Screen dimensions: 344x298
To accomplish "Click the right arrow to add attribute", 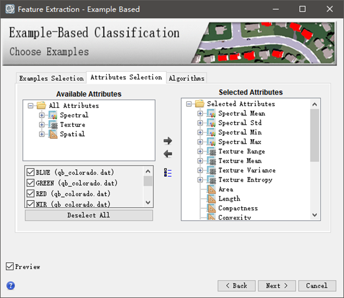I will click(x=168, y=141).
